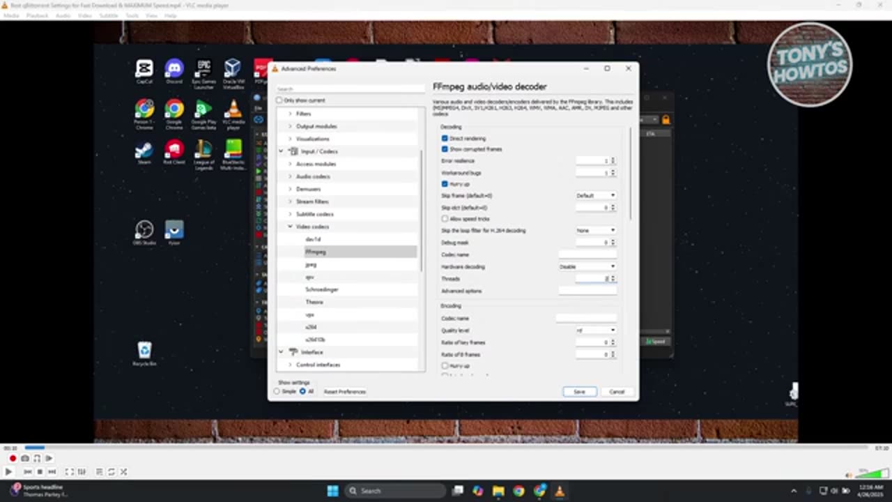Viewport: 892px width, 502px height.
Task: Toggle A-B loop button in VLC controls
Action: point(37,458)
